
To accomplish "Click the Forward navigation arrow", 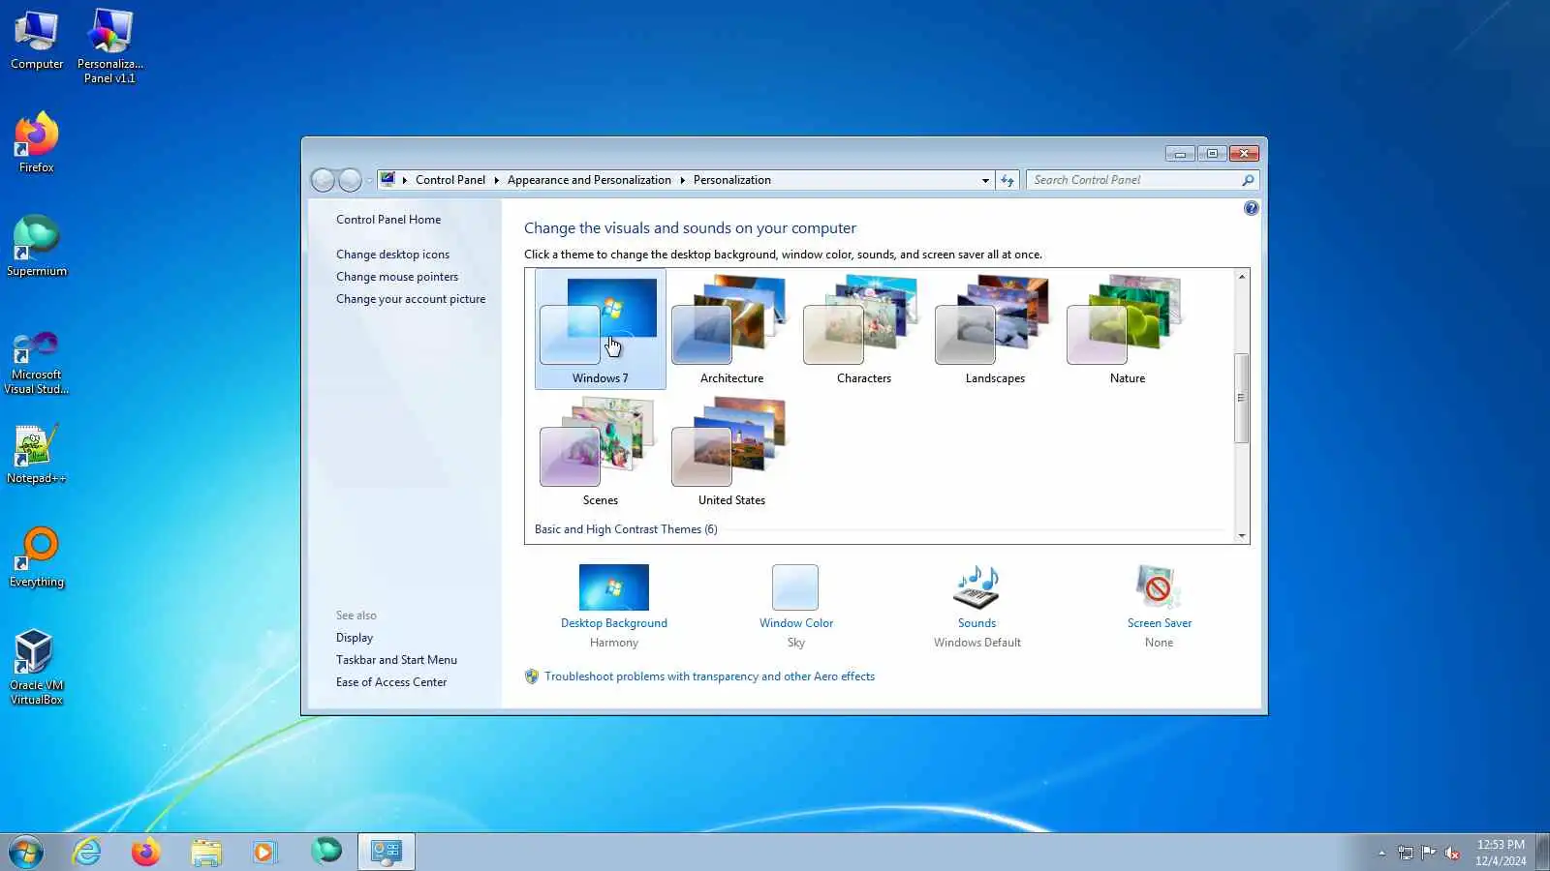I will (x=350, y=180).
